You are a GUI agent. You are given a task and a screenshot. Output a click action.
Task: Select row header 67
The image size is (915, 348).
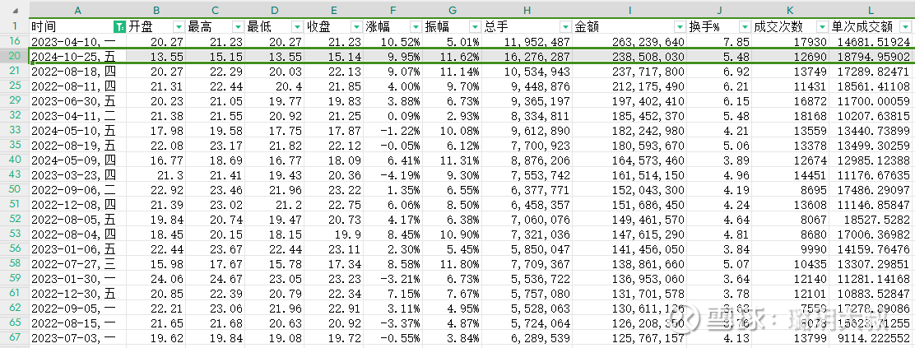coord(15,337)
